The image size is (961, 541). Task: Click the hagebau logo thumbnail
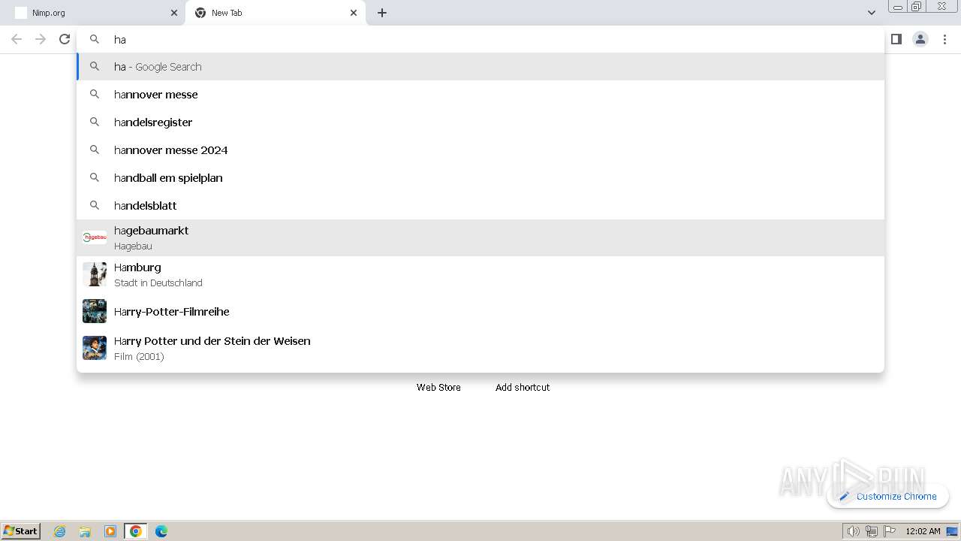coord(95,237)
